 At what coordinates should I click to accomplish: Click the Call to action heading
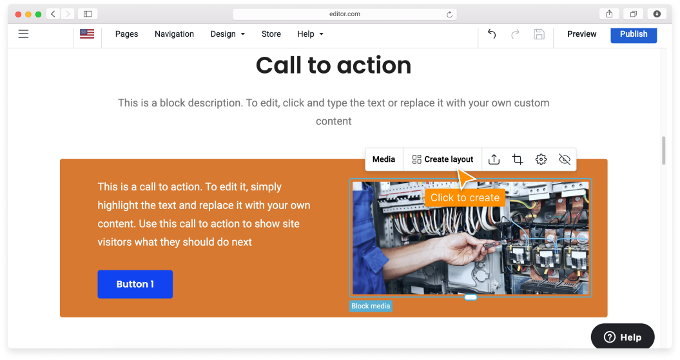click(333, 66)
